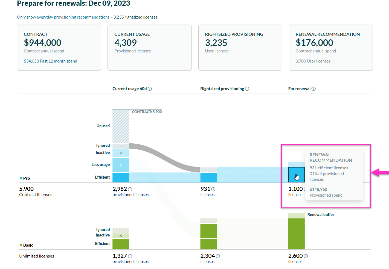Click the Pro rightsized 931 blue bar
Image resolution: width=389 pixels, height=269 pixels.
(208, 178)
